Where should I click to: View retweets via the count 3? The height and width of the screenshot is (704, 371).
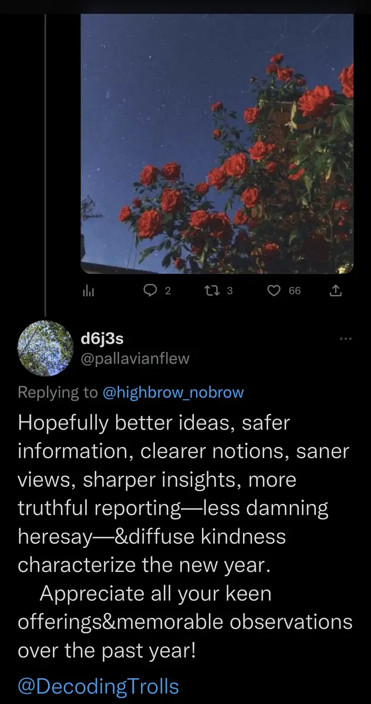point(230,290)
